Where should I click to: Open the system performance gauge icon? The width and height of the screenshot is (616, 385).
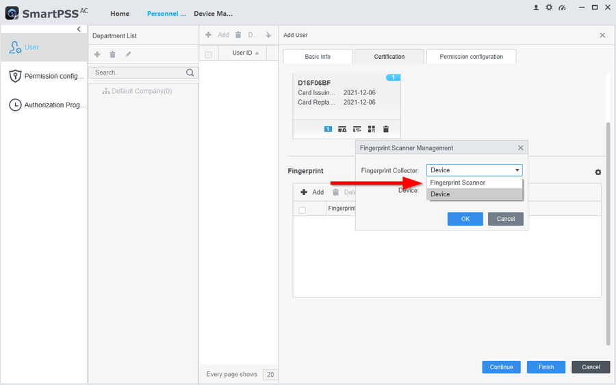coord(562,8)
